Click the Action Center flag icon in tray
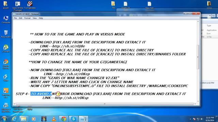This screenshot has height=122, width=218. coord(194,119)
